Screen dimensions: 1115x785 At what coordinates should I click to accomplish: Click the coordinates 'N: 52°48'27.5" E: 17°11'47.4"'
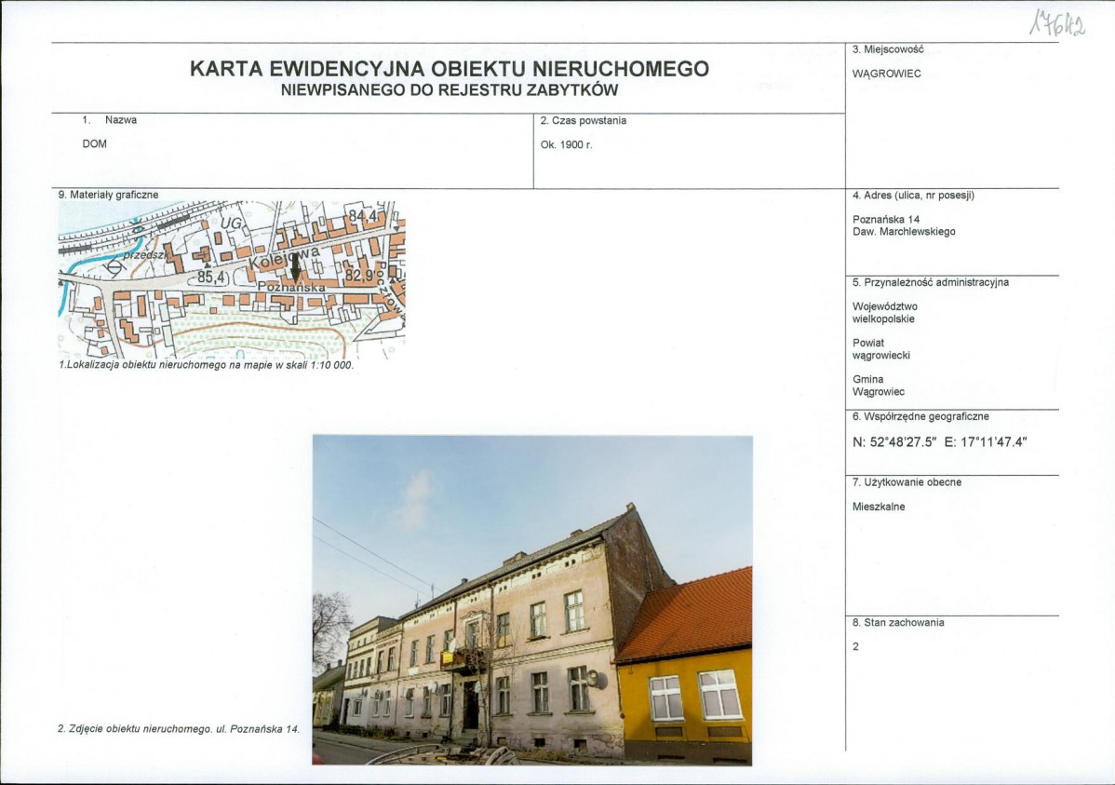click(x=939, y=442)
